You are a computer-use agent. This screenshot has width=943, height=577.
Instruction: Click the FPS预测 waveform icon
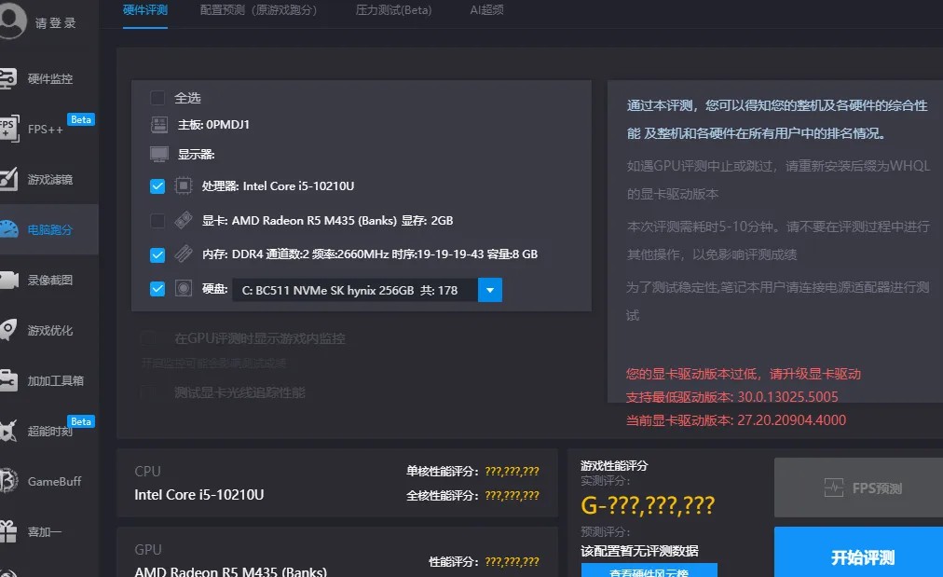click(834, 488)
